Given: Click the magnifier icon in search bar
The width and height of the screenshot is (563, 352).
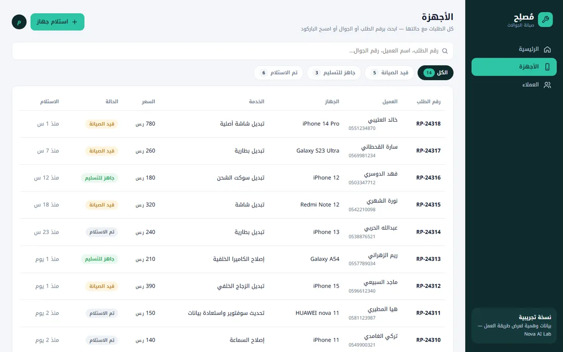Looking at the screenshot, I should pyautogui.click(x=445, y=51).
